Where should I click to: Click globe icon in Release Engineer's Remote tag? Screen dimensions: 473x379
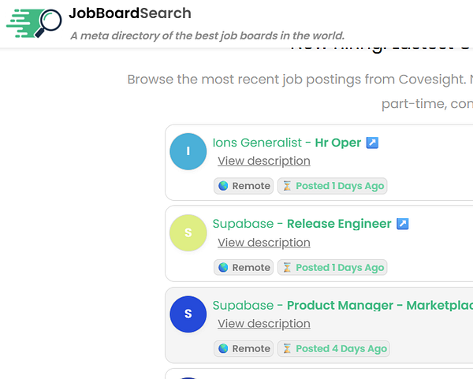pyautogui.click(x=223, y=267)
